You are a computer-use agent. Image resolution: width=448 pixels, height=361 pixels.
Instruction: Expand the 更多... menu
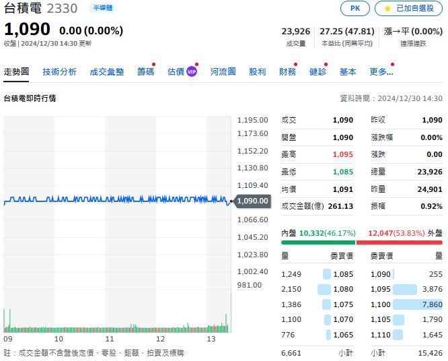(x=381, y=71)
